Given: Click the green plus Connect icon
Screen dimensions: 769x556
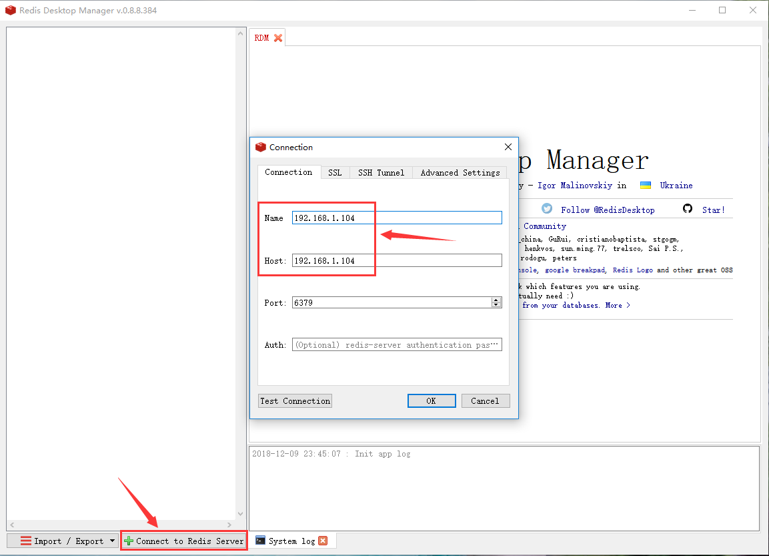Looking at the screenshot, I should click(x=129, y=541).
